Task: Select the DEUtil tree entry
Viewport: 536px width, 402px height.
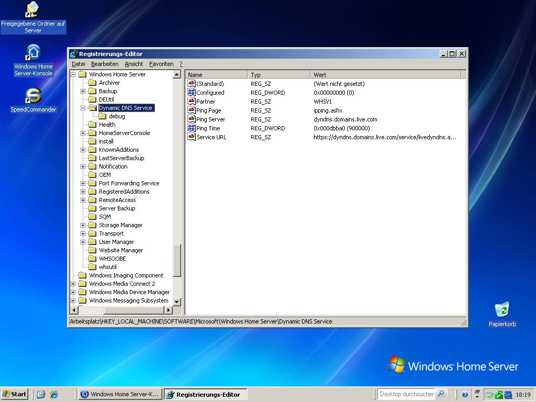Action: (x=106, y=99)
